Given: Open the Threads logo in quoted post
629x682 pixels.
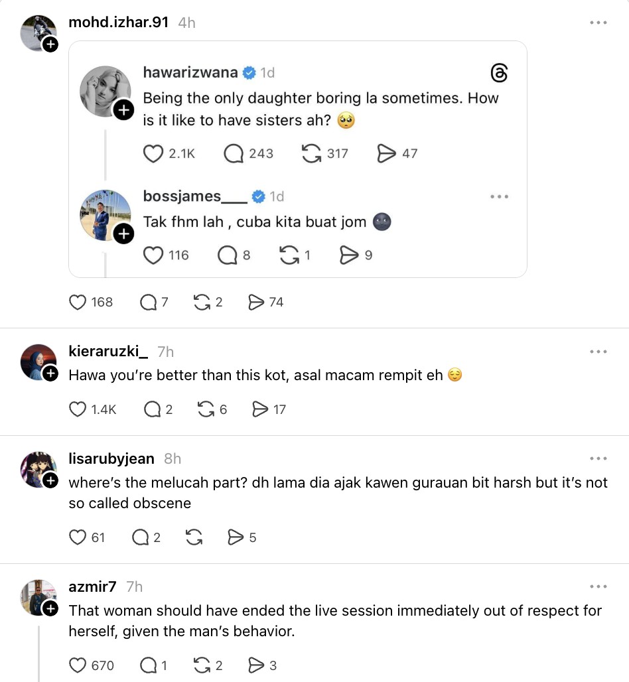Looking at the screenshot, I should point(499,73).
